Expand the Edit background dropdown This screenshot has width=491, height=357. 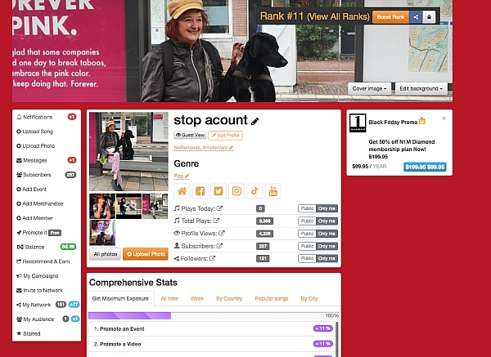(421, 89)
